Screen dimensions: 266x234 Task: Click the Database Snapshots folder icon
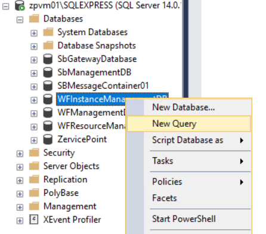point(48,46)
